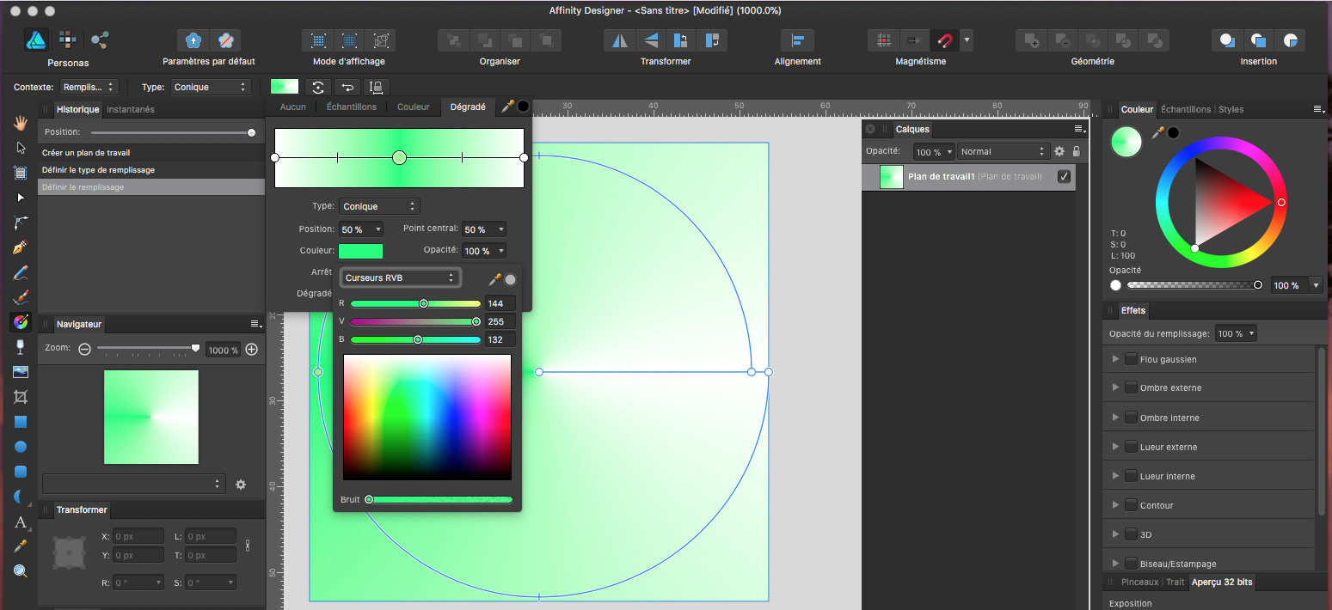Select the Rectangle shape tool
Screen dimensions: 1332x610
point(21,422)
